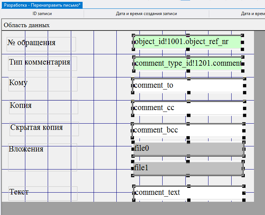Click the comment_bcc field
The image size is (265, 215).
(x=187, y=130)
